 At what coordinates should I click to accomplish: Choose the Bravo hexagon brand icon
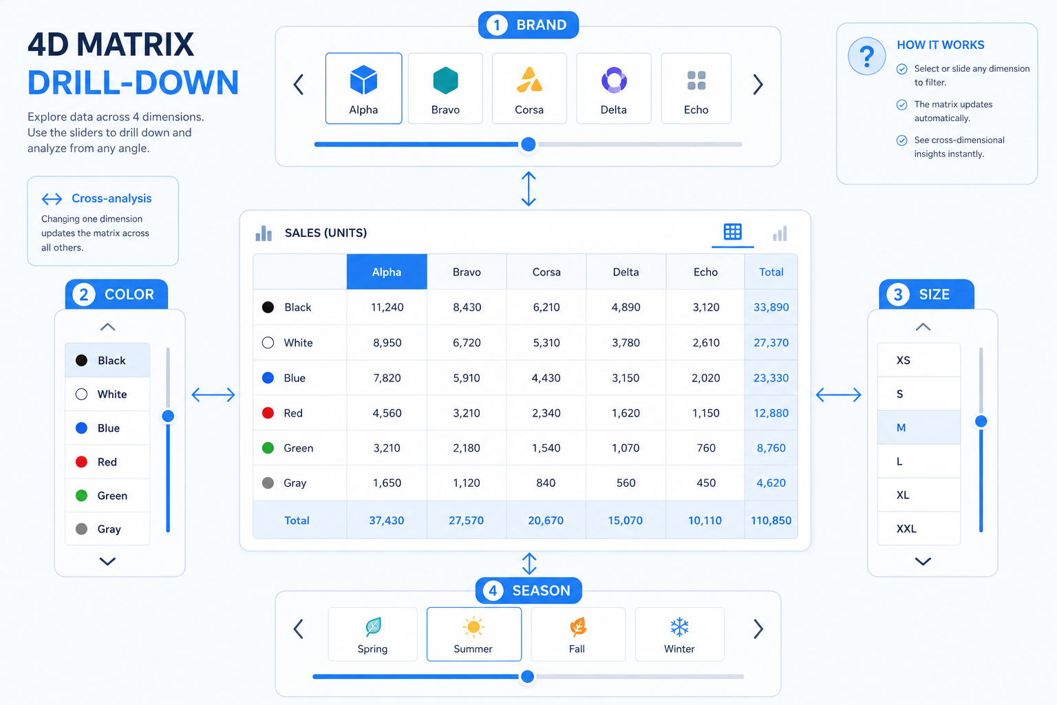click(x=445, y=80)
